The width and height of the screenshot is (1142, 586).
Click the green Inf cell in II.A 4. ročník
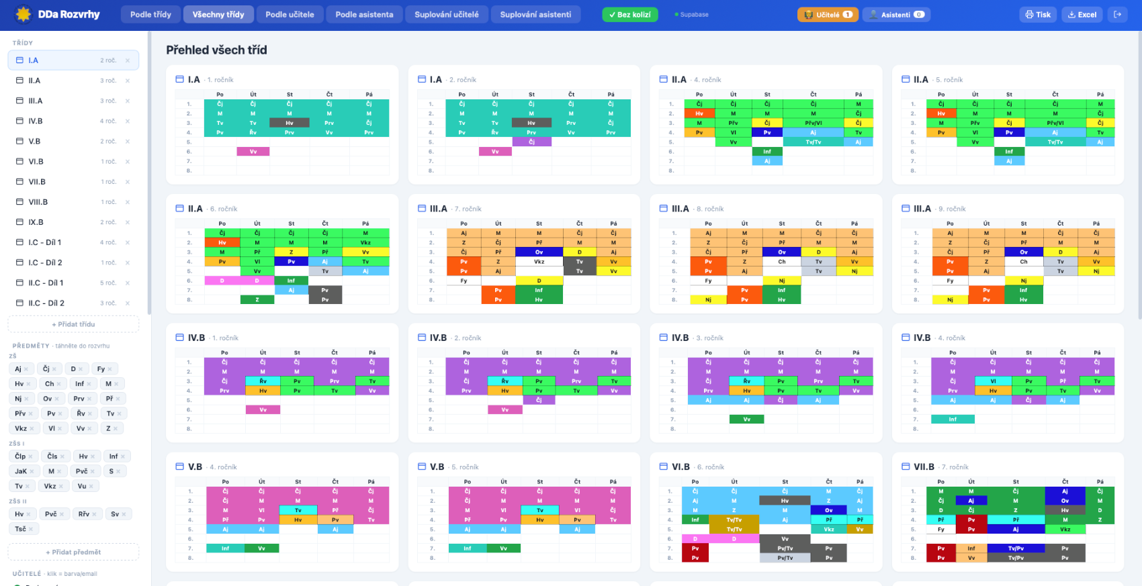(767, 152)
